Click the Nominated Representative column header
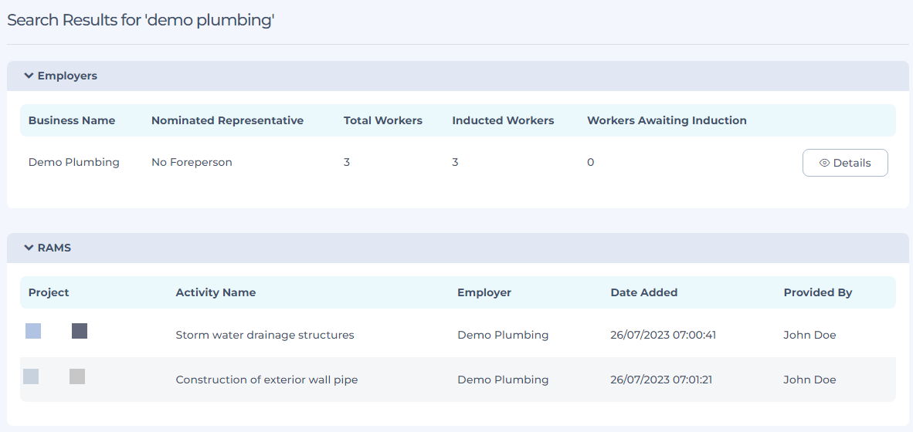The width and height of the screenshot is (913, 432). (227, 120)
